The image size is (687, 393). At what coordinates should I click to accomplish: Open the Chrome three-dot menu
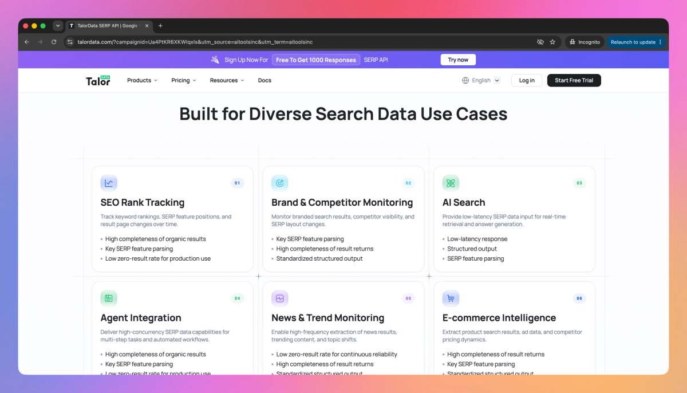[660, 42]
